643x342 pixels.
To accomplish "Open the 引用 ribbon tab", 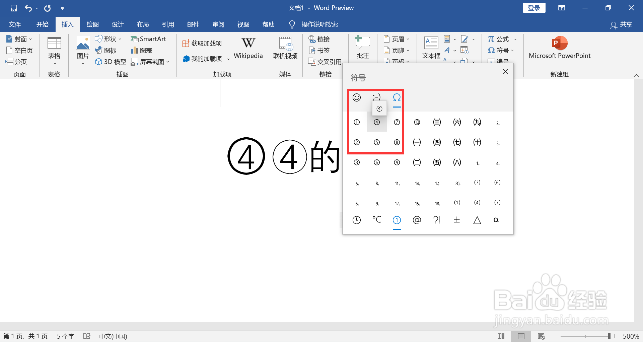I will click(168, 24).
